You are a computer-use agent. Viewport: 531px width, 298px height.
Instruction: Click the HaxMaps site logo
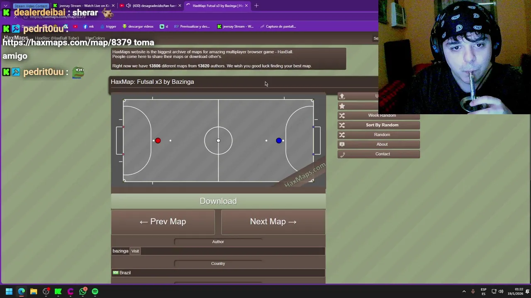16,38
